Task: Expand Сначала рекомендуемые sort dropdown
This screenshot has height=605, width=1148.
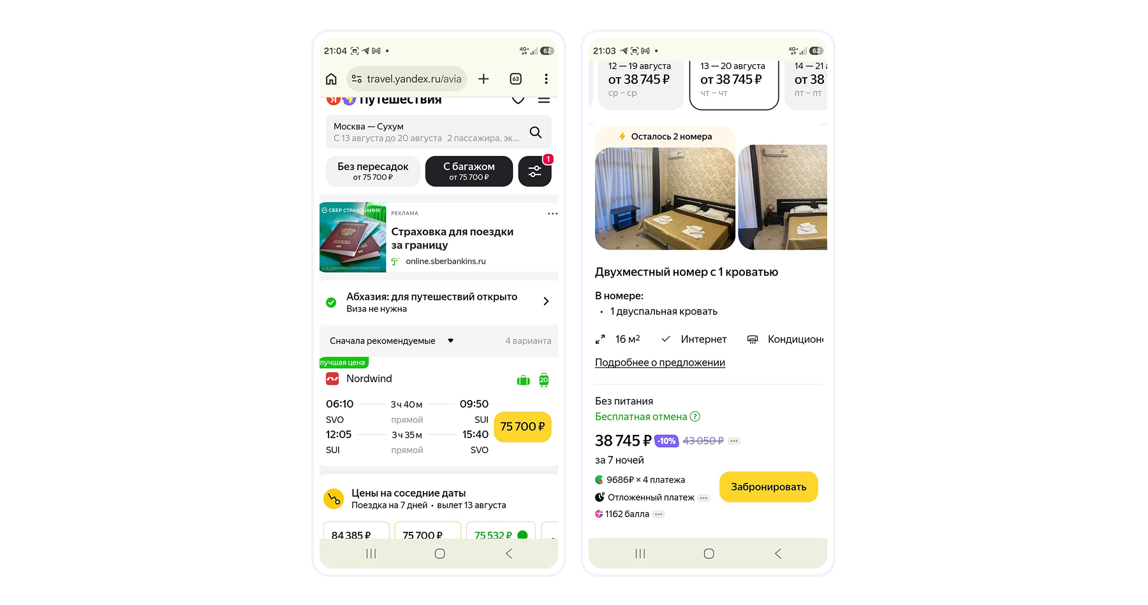Action: (x=392, y=341)
